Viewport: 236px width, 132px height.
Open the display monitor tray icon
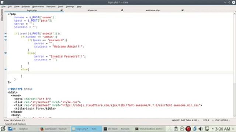207,129
